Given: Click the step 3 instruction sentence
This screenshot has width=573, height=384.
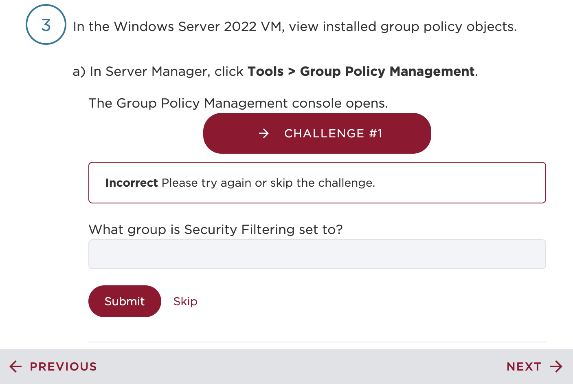Looking at the screenshot, I should click(x=295, y=26).
